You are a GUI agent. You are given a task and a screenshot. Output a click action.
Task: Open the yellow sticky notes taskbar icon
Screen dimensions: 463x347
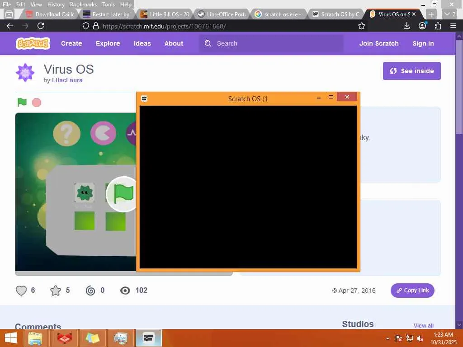pyautogui.click(x=92, y=338)
